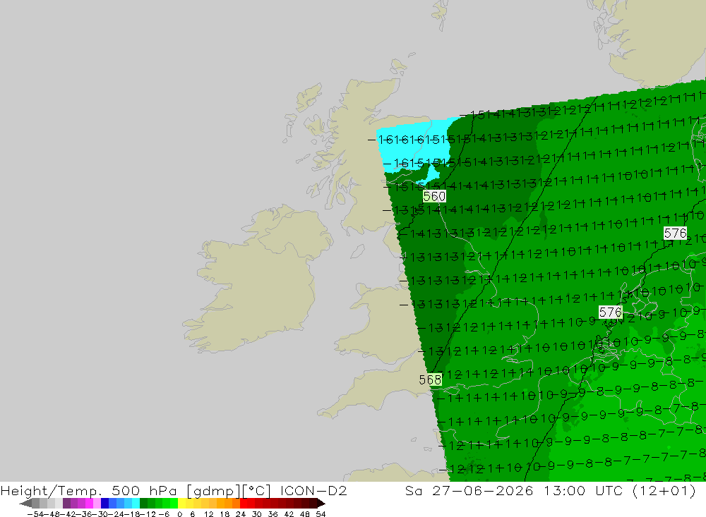This screenshot has width=706, height=517.
Task: Click the '500 hPa' level text
Action: point(144,491)
